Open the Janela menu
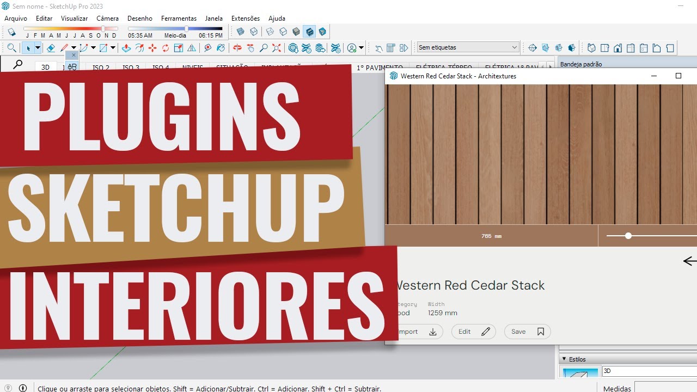This screenshot has height=392, width=697. point(214,19)
